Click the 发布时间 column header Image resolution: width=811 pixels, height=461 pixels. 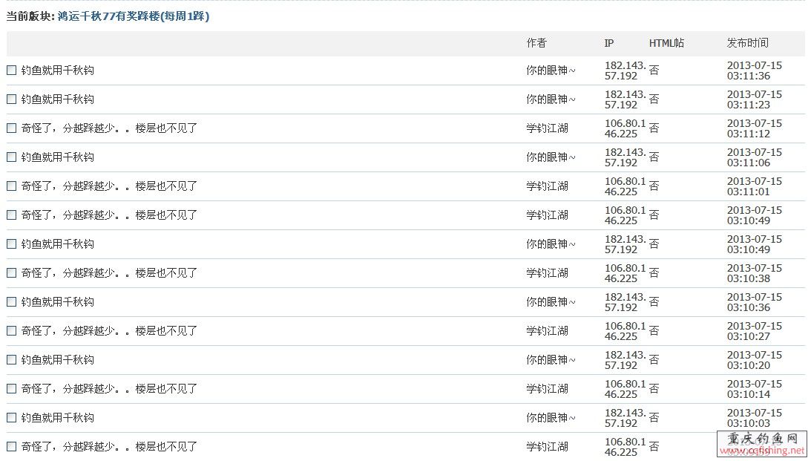[x=747, y=43]
